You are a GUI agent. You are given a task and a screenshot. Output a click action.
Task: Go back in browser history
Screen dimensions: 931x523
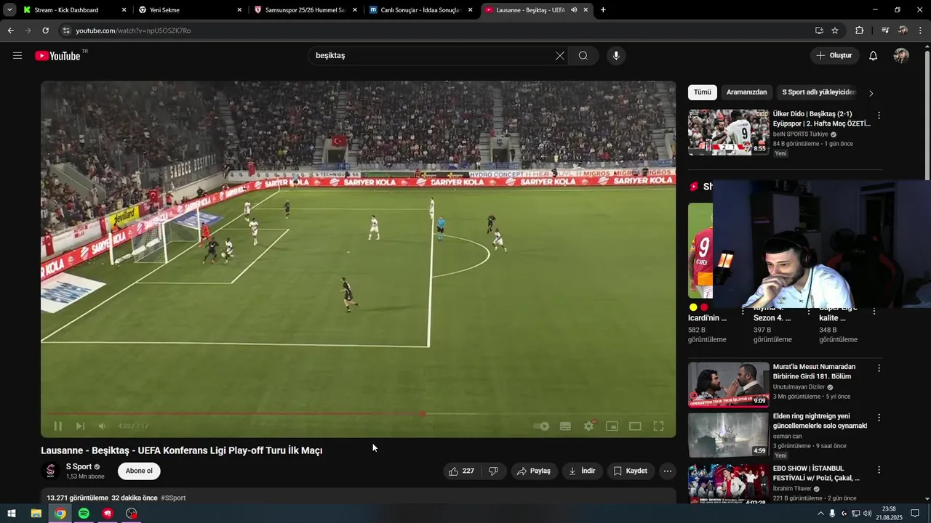pyautogui.click(x=10, y=31)
